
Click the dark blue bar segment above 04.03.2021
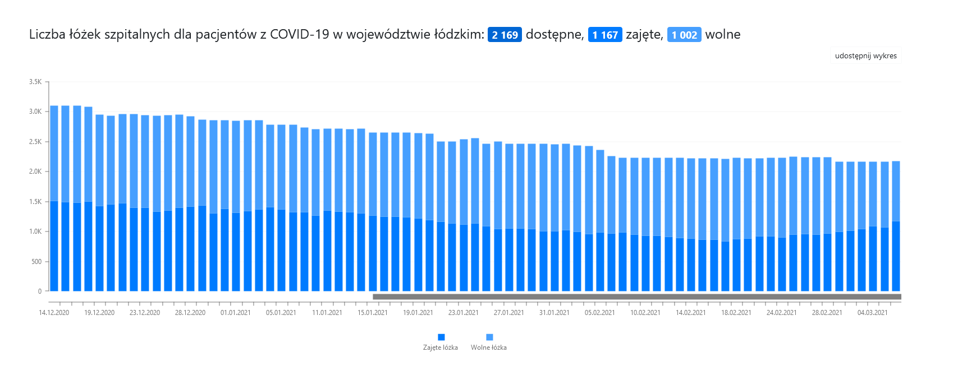coord(873,259)
